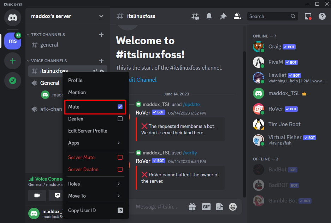Show pinned messages pin icon

point(223,17)
